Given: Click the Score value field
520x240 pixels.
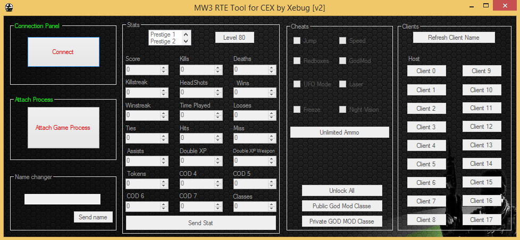Looking at the screenshot, I should point(143,70).
